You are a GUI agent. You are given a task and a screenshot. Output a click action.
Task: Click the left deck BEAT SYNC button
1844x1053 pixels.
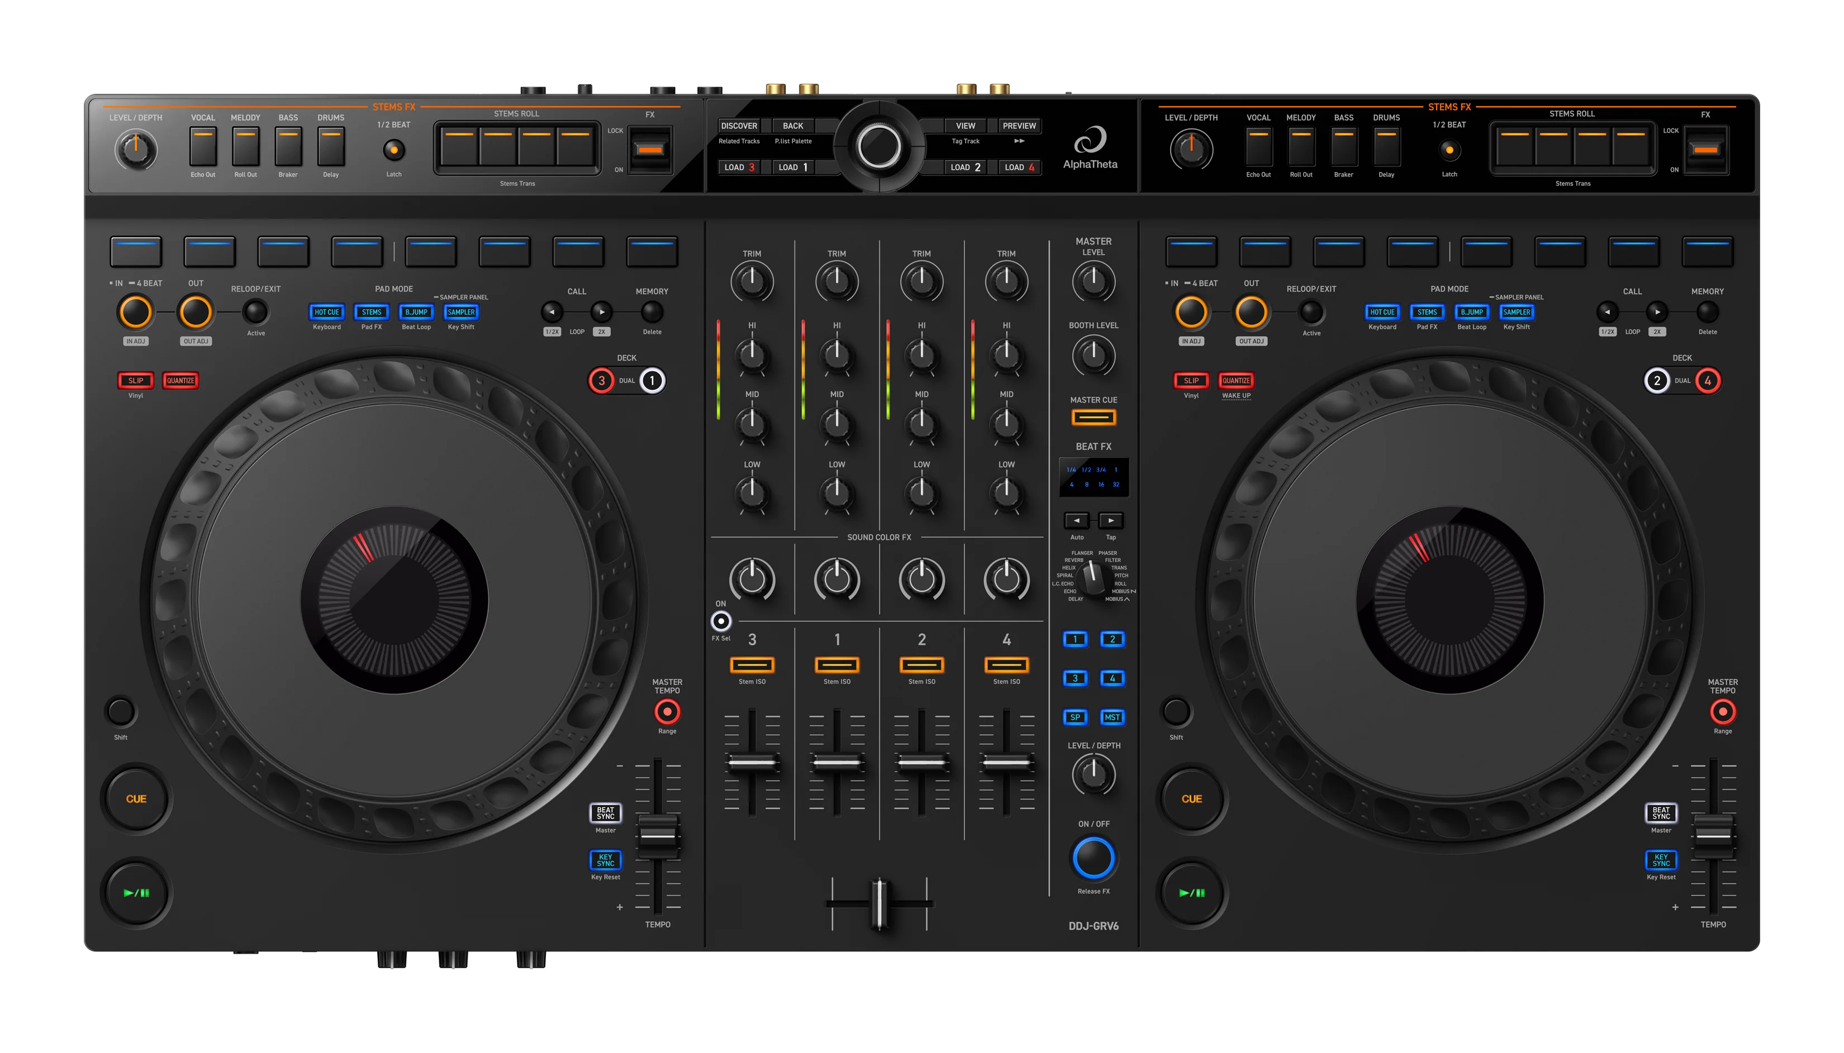click(606, 813)
